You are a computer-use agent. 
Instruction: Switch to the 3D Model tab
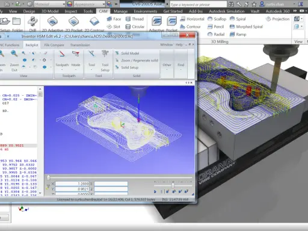(50, 11)
